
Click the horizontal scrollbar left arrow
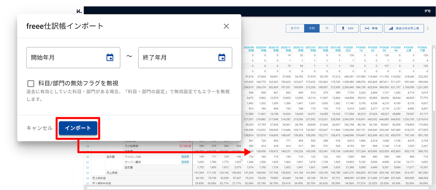tap(86, 188)
